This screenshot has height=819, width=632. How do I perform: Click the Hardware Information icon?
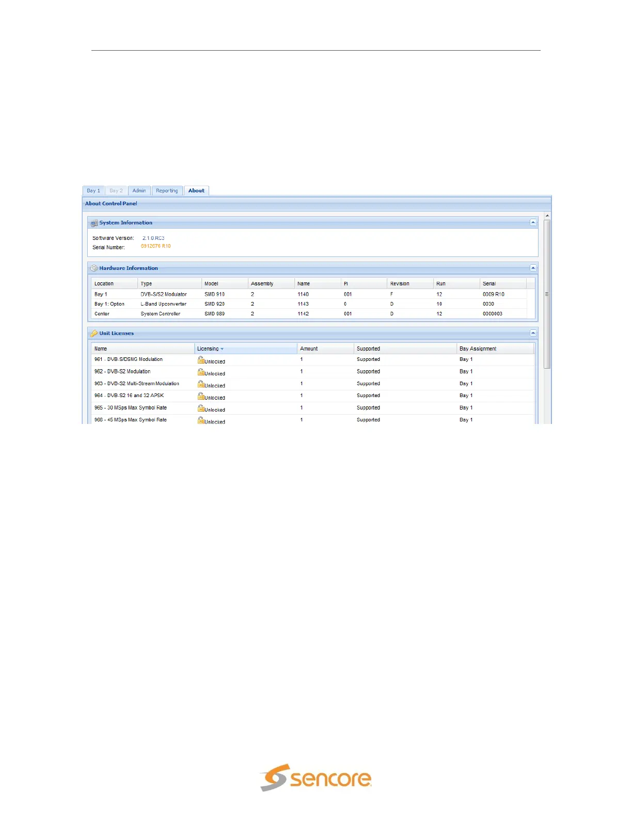click(94, 268)
